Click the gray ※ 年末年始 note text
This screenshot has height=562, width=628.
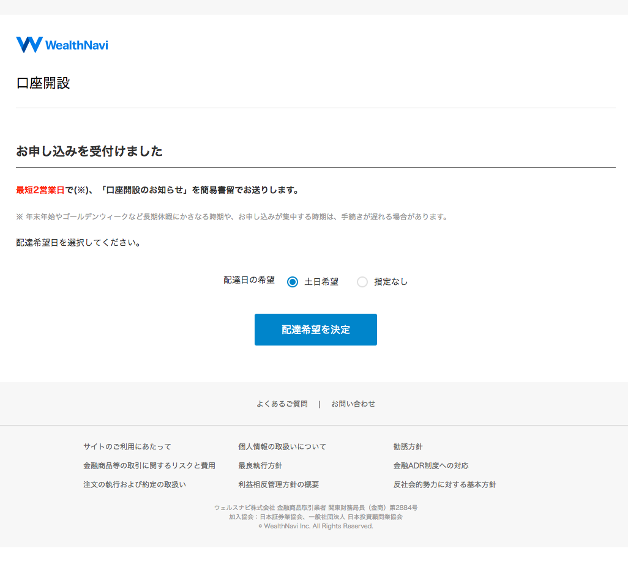pyautogui.click(x=232, y=216)
